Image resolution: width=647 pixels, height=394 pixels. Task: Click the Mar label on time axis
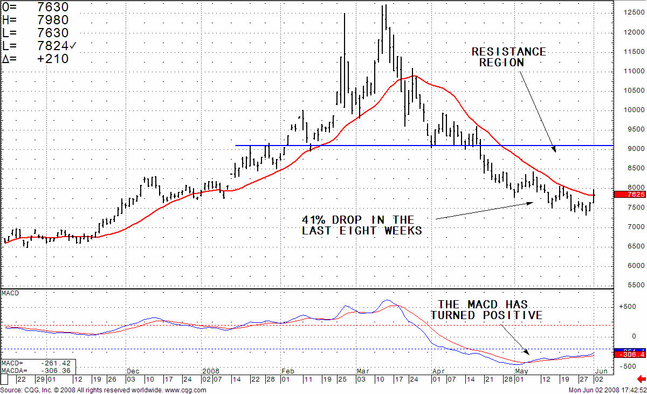[x=363, y=371]
